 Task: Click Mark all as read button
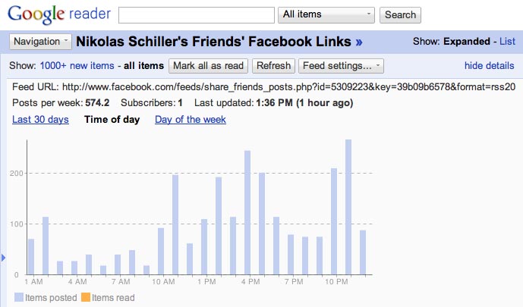tap(208, 66)
